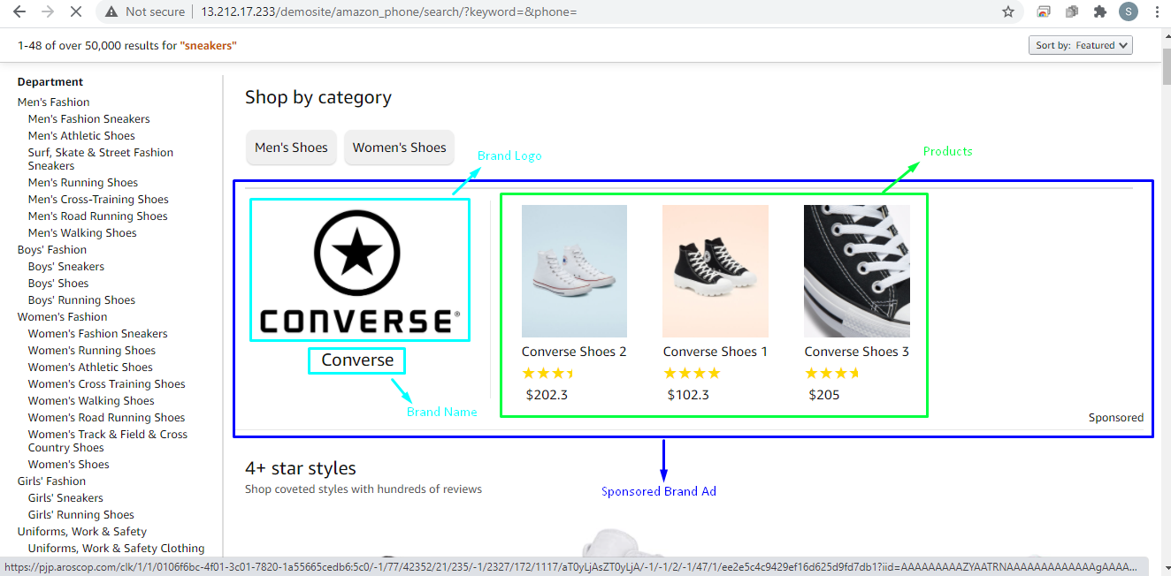The height and width of the screenshot is (576, 1171).
Task: Open Women's Athletic Shoes
Action: click(90, 368)
